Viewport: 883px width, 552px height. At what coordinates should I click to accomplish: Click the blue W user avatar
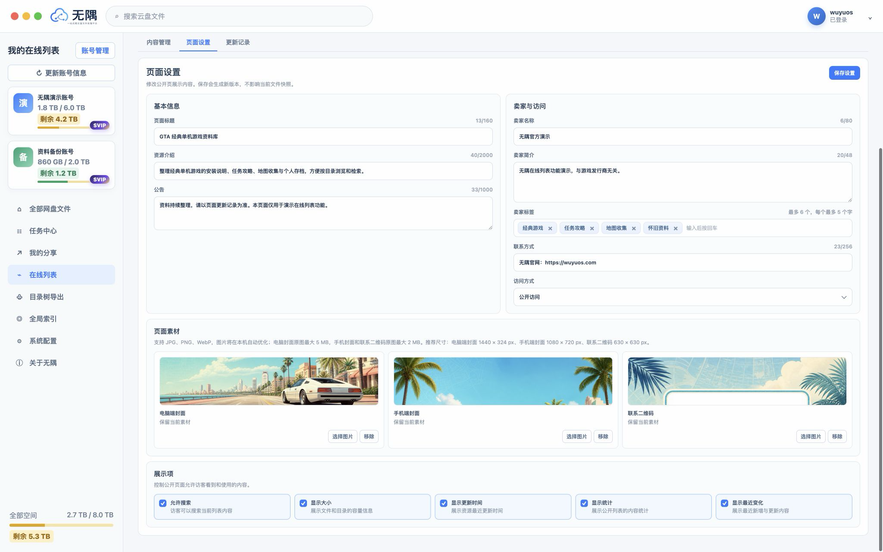click(x=816, y=16)
